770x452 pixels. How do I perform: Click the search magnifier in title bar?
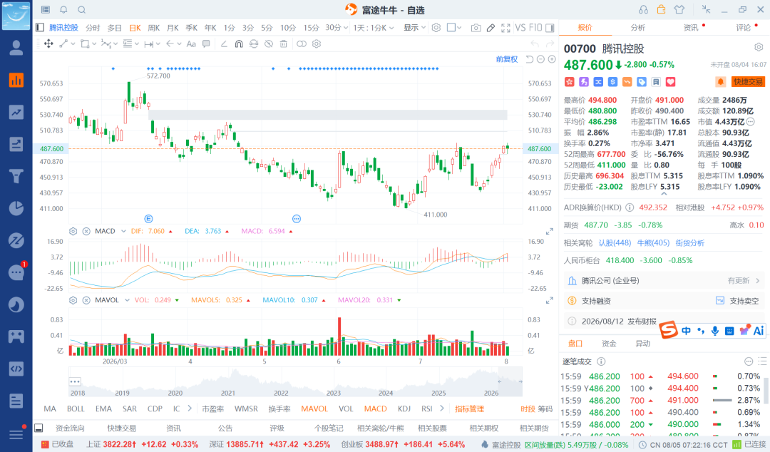pyautogui.click(x=82, y=10)
